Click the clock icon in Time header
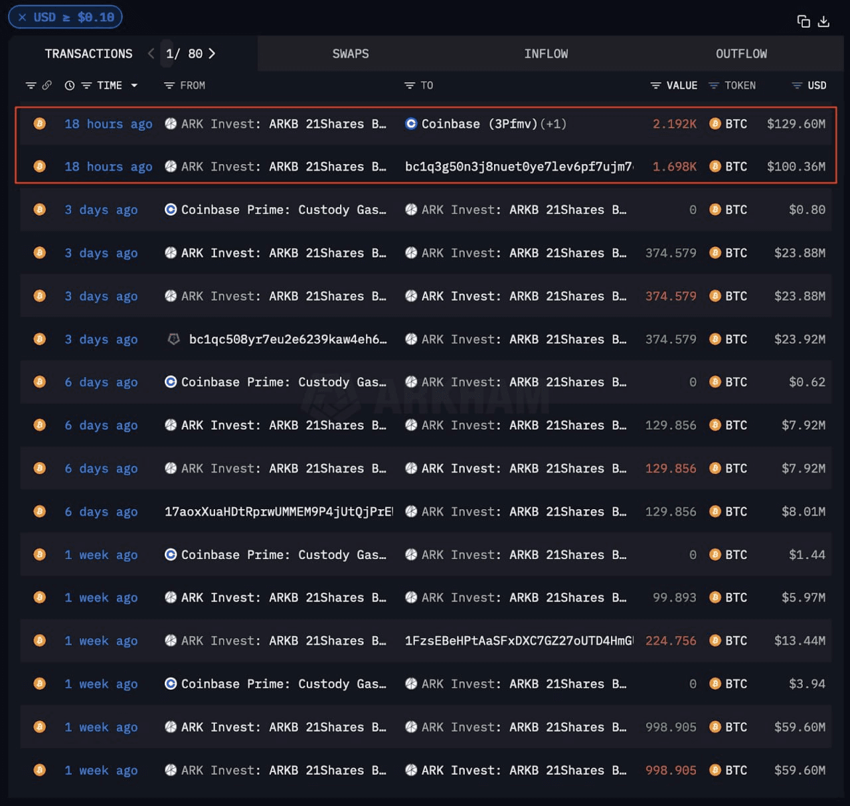 tap(70, 85)
